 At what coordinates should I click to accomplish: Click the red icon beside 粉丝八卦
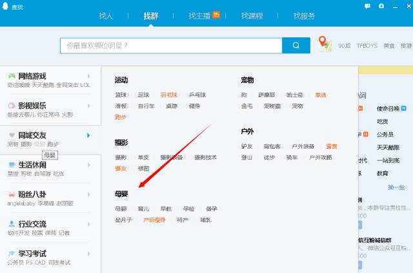pos(12,194)
